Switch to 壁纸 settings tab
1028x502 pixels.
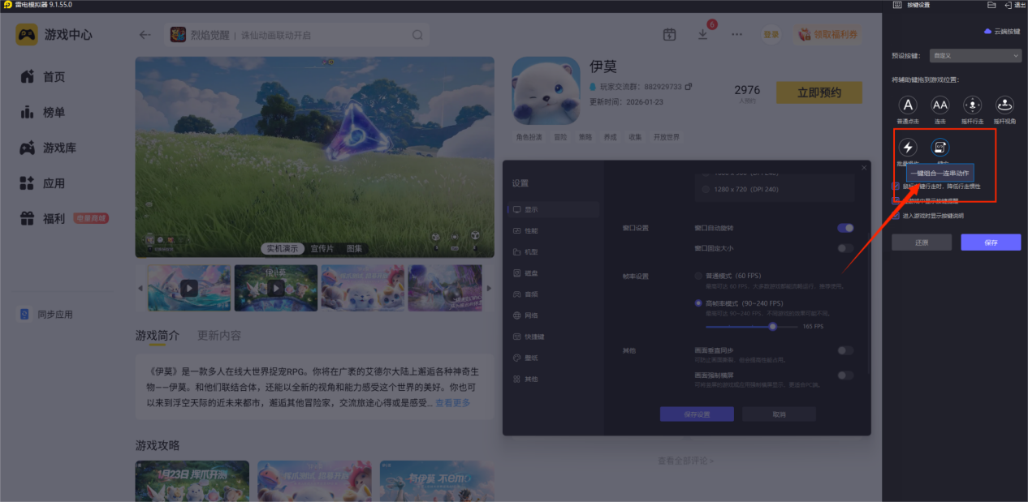[x=552, y=357]
